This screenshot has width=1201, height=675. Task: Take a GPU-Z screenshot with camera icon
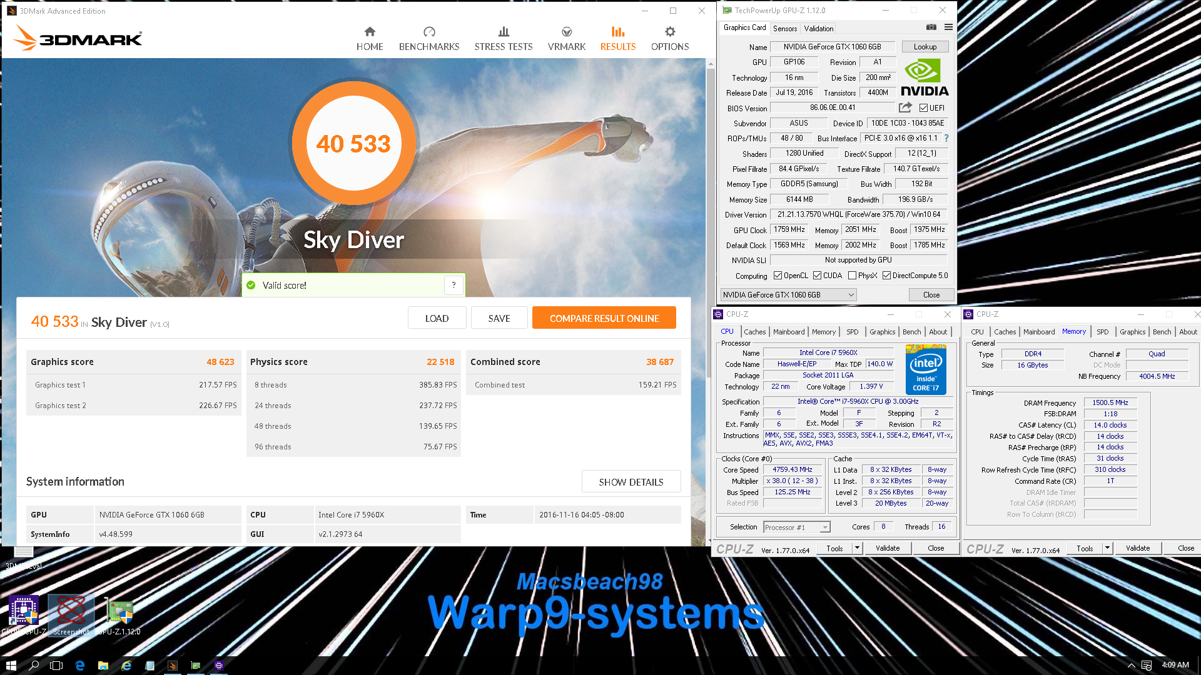pos(931,27)
